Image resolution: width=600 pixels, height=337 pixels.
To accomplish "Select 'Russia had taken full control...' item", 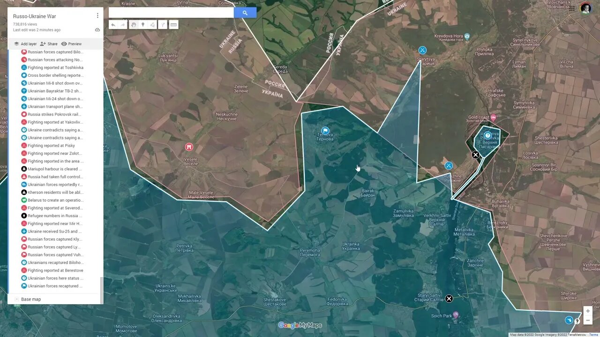I will (x=52, y=177).
